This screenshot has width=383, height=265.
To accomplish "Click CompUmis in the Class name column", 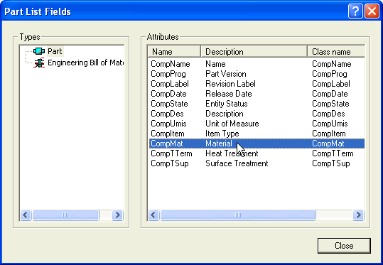I will point(330,124).
